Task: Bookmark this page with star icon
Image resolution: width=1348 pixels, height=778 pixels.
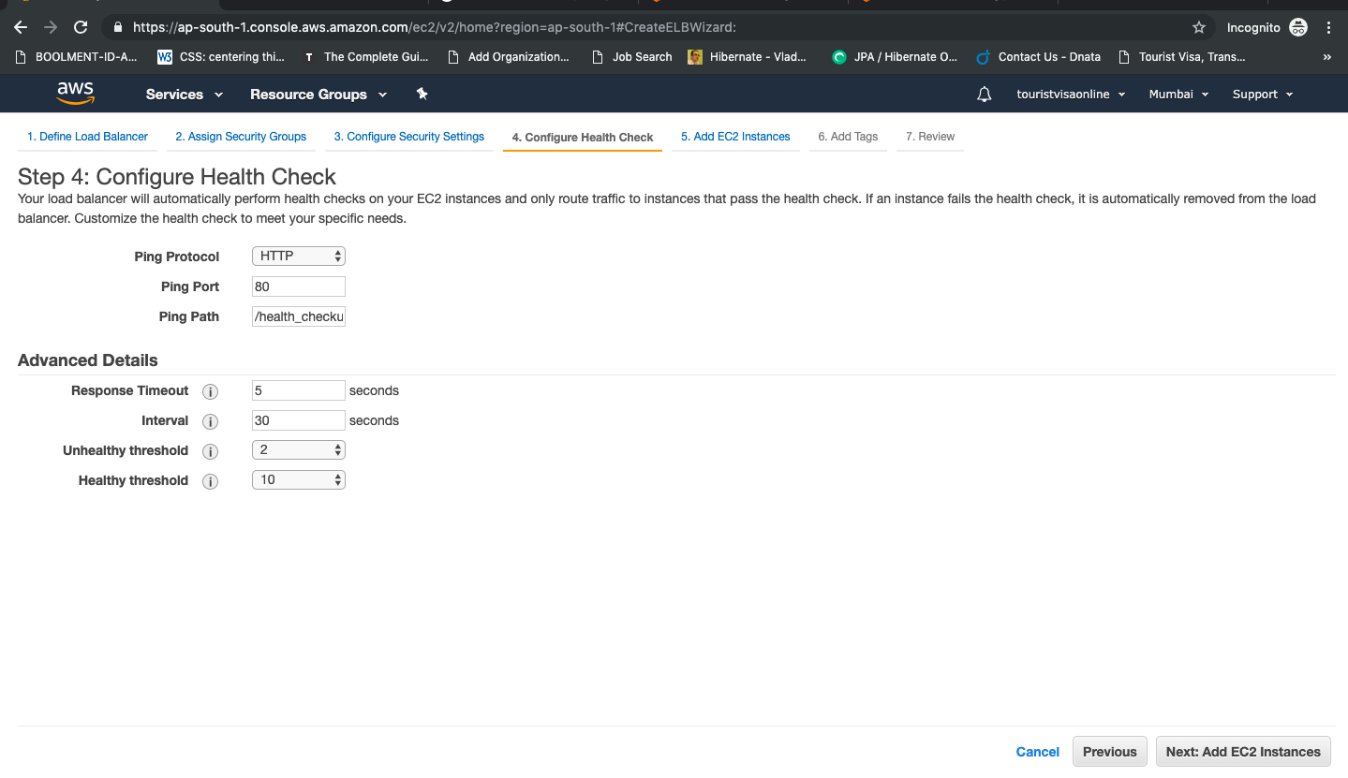Action: click(x=1199, y=27)
